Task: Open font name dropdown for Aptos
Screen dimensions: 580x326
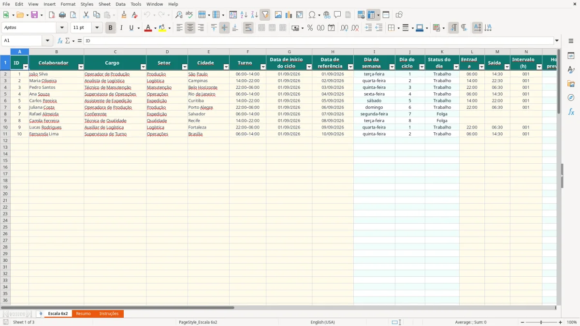Action: point(62,28)
